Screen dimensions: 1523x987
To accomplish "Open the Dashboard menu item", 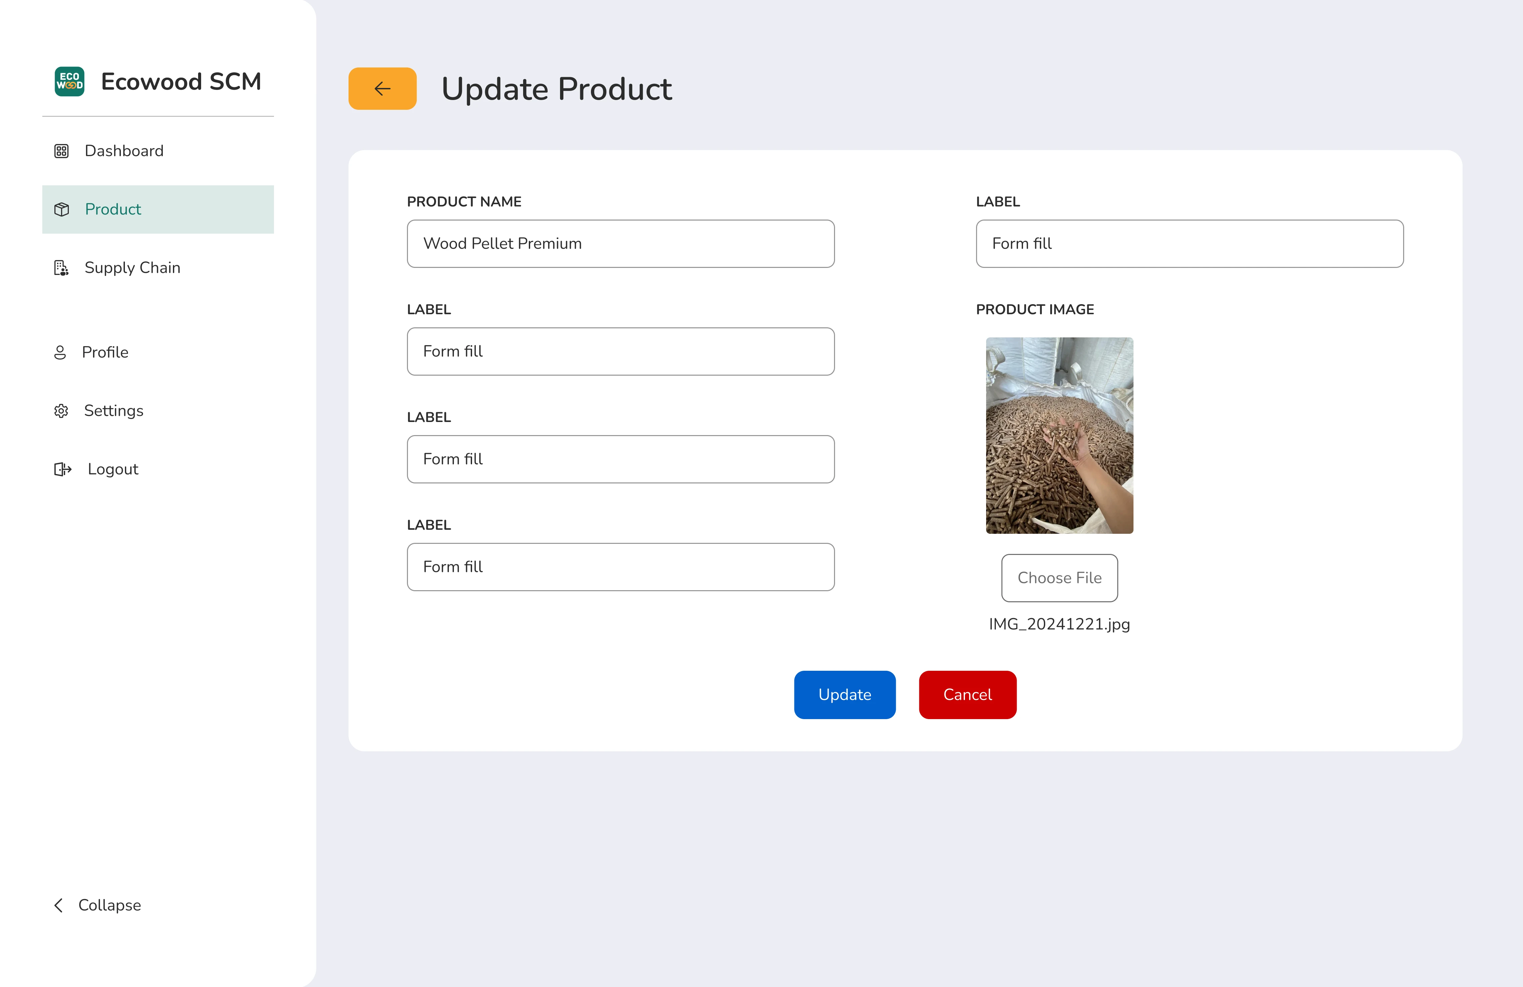I will [x=124, y=151].
